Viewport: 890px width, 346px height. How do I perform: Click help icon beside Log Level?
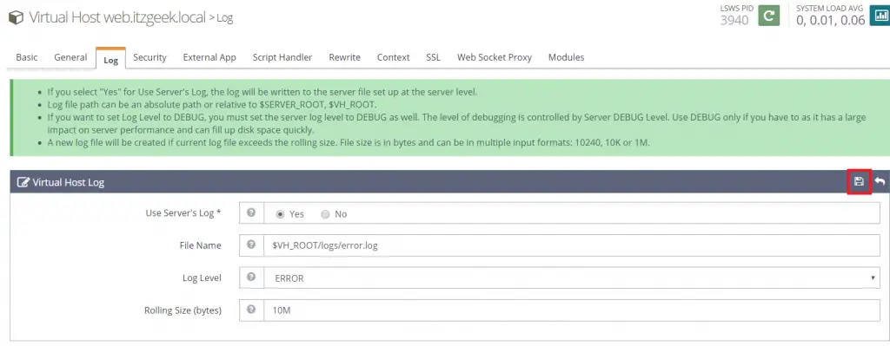coord(251,277)
